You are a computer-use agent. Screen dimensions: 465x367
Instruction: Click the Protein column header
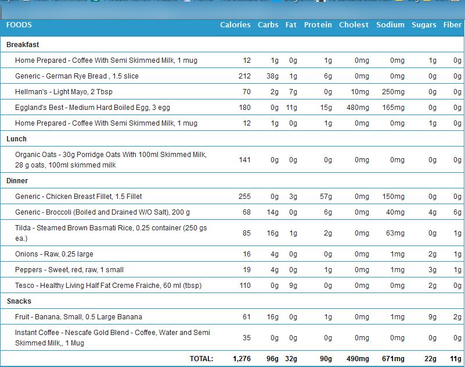(x=318, y=24)
